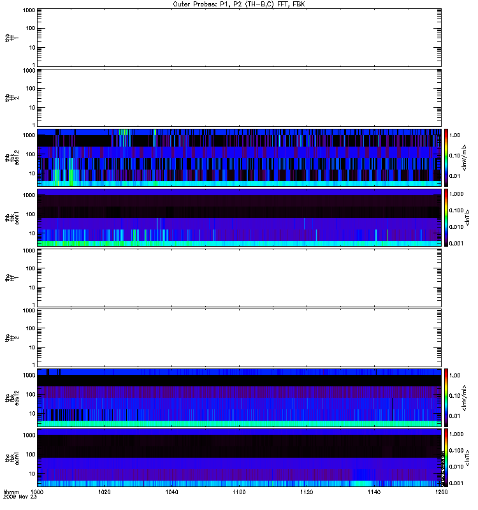Select the thb fbk scm1 color bar
This screenshot has width=478, height=510.
click(x=446, y=217)
